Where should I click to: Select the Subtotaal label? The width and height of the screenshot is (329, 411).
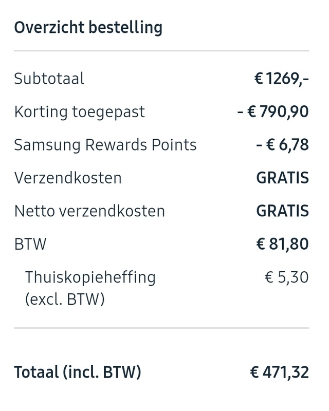pos(49,79)
